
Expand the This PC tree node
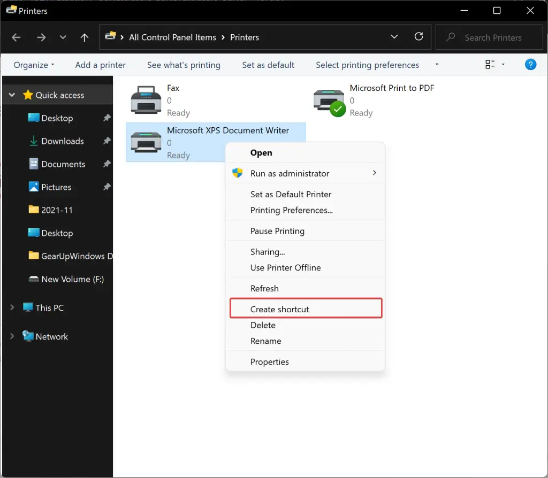(x=12, y=307)
